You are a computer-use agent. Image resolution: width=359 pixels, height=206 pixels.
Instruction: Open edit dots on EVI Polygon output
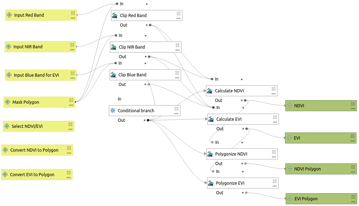click(353, 201)
